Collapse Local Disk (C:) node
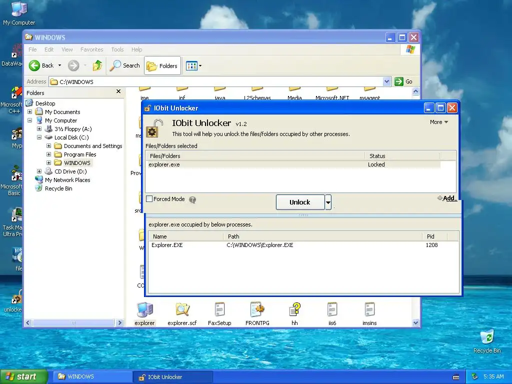This screenshot has width=512, height=384. (39, 137)
